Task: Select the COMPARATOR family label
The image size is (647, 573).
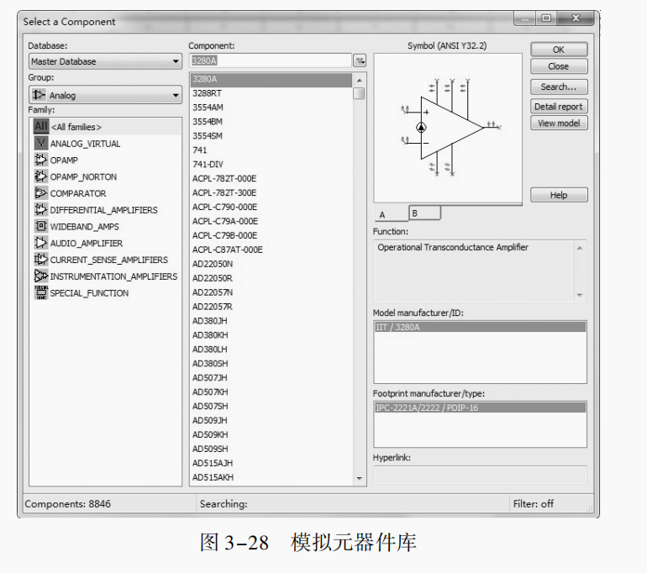Action: coord(78,193)
